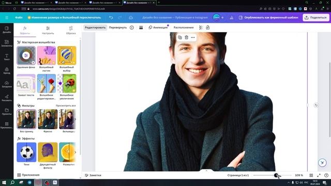Open the Заметки notes panel
The height and width of the screenshot is (186, 331).
[x=93, y=175]
